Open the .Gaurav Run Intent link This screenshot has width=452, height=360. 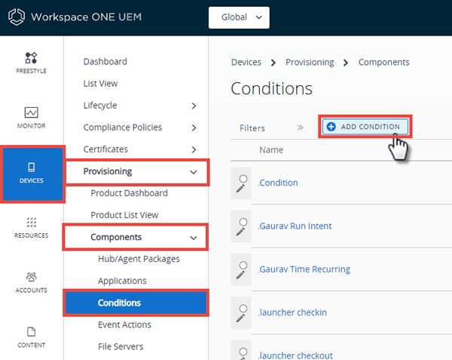click(295, 226)
